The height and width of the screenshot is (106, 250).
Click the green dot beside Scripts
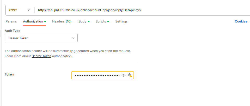pos(108,21)
